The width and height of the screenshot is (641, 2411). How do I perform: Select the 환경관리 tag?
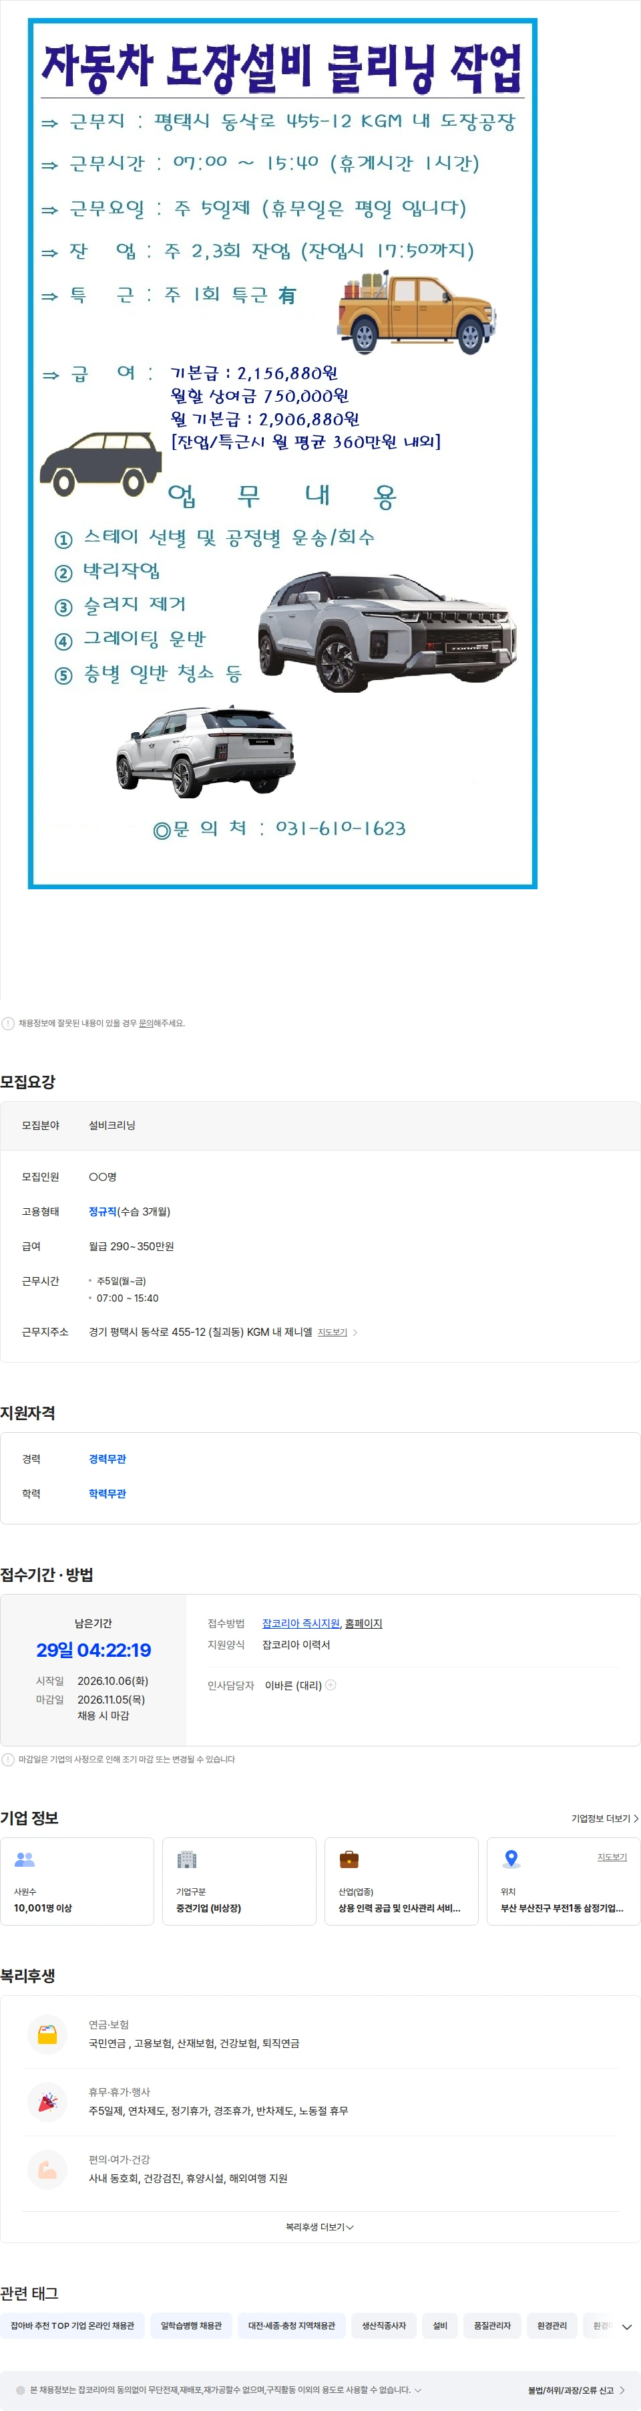[552, 2325]
